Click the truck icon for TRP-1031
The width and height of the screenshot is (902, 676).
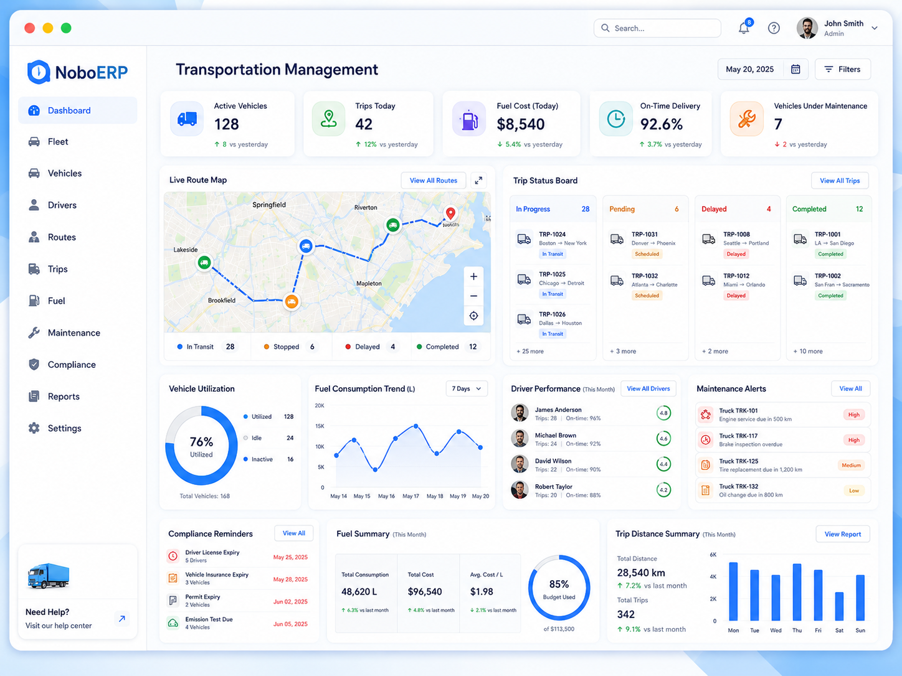point(617,239)
